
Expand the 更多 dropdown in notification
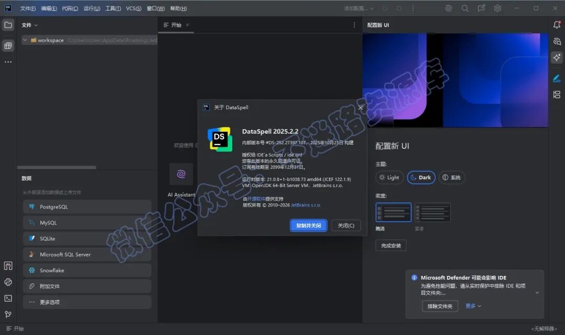[x=473, y=306]
